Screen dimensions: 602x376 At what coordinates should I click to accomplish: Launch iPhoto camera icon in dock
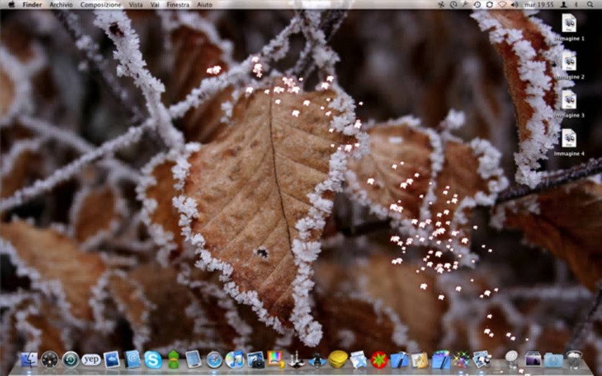tap(256, 360)
